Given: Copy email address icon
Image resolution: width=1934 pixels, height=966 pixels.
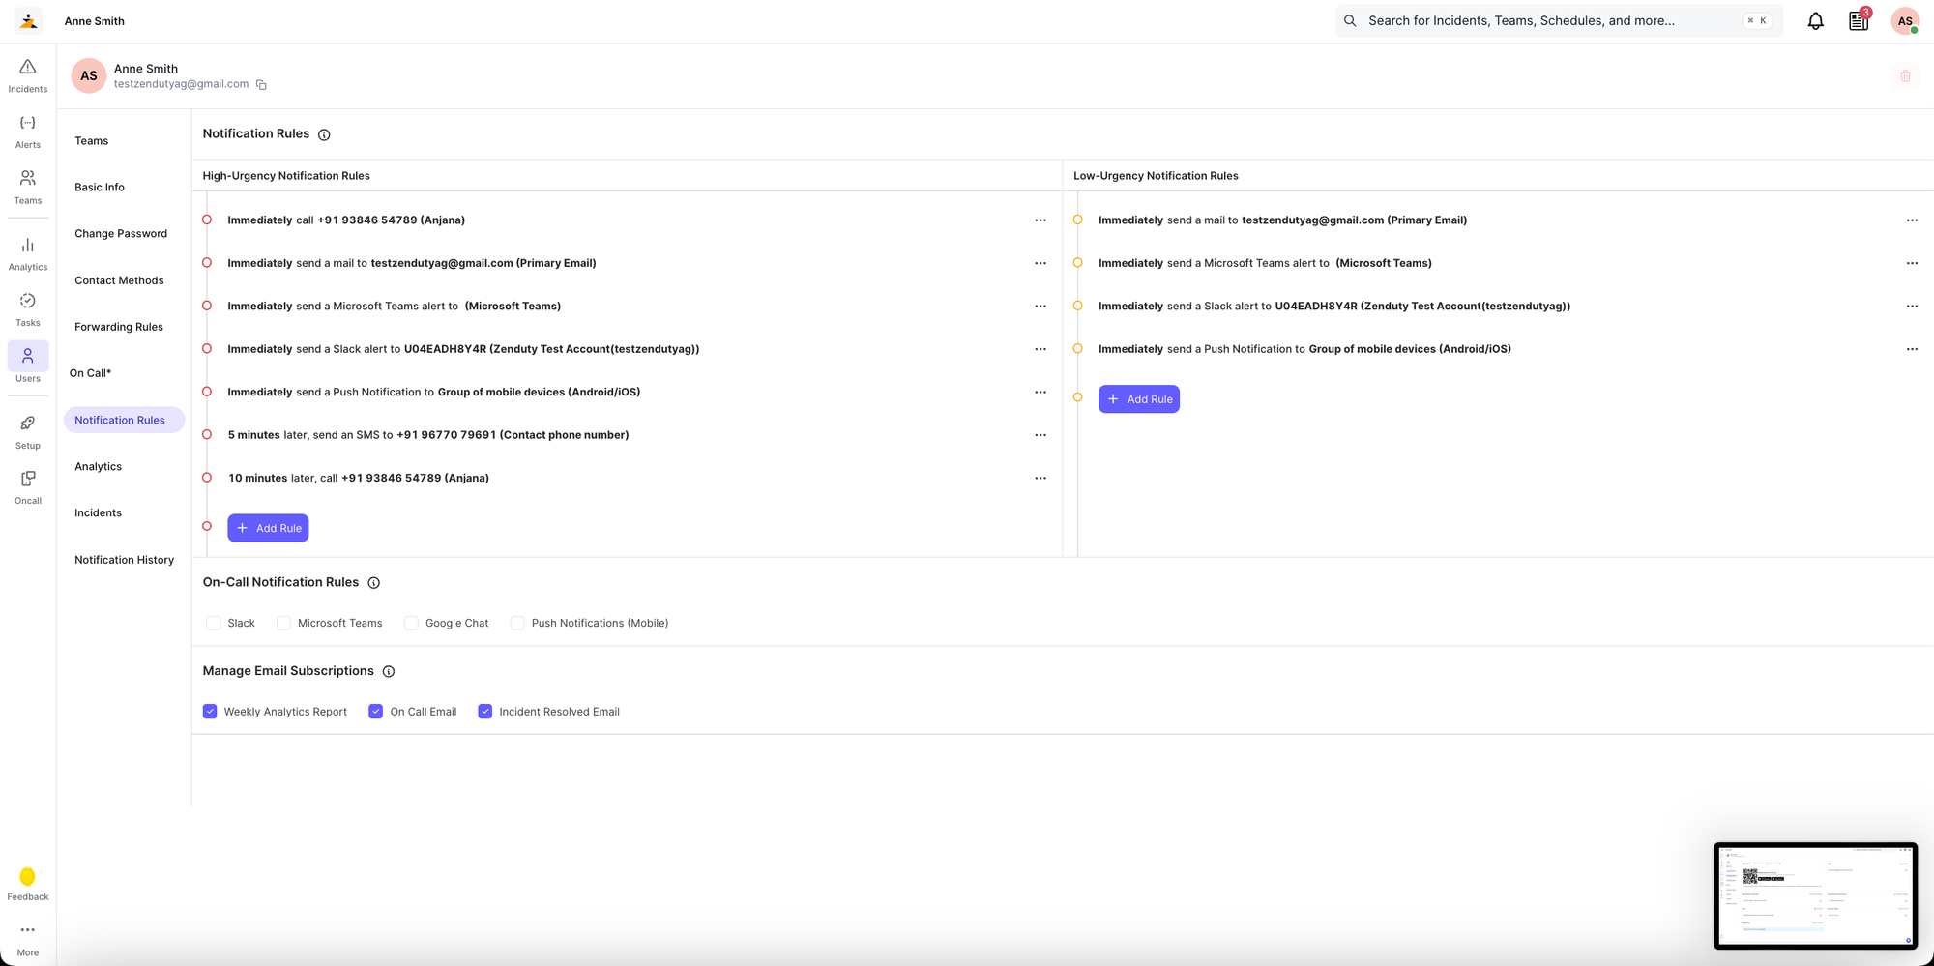Looking at the screenshot, I should point(261,84).
